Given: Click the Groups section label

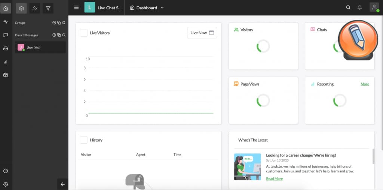Looking at the screenshot, I should [20, 23].
